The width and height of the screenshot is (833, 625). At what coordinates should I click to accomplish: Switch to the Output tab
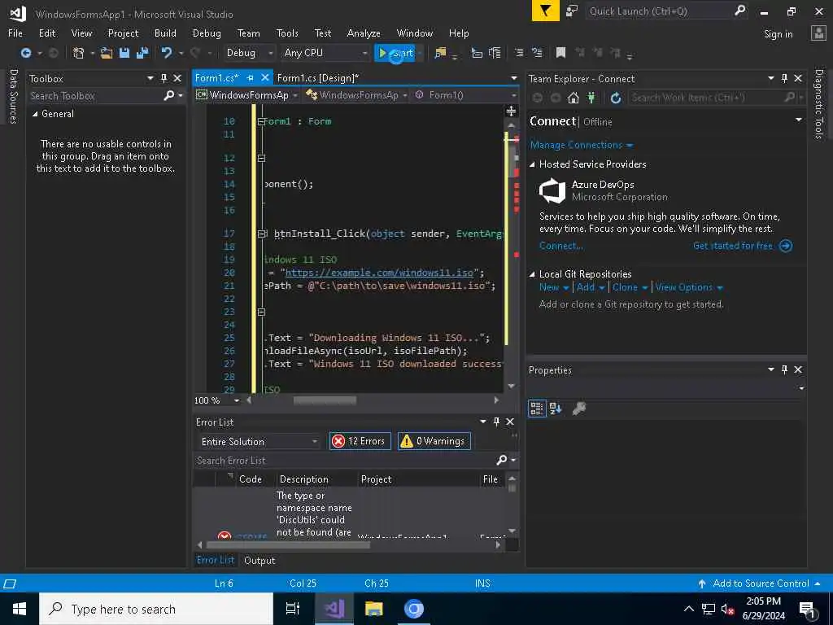click(259, 560)
